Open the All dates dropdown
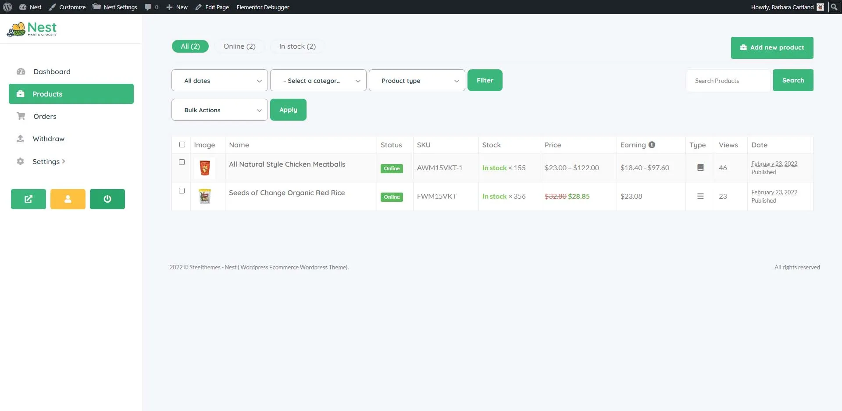Viewport: 842px width, 411px height. point(220,80)
